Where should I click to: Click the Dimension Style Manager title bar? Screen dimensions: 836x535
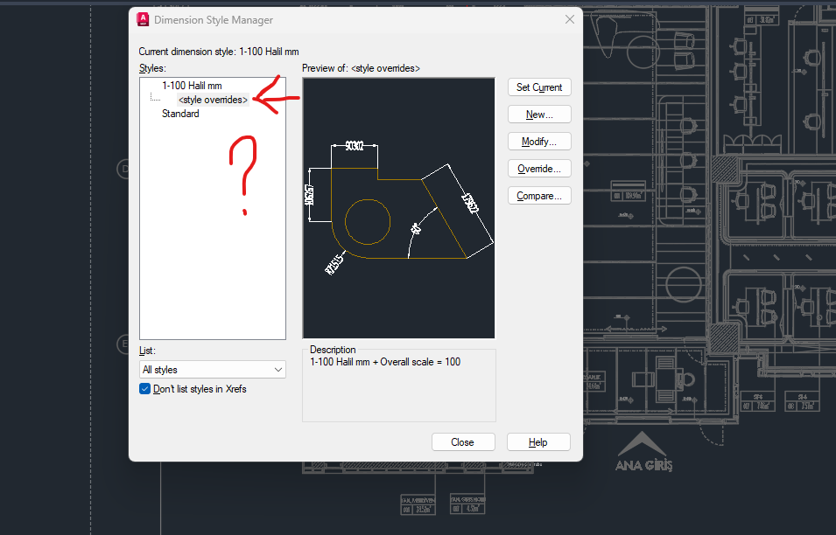(350, 19)
